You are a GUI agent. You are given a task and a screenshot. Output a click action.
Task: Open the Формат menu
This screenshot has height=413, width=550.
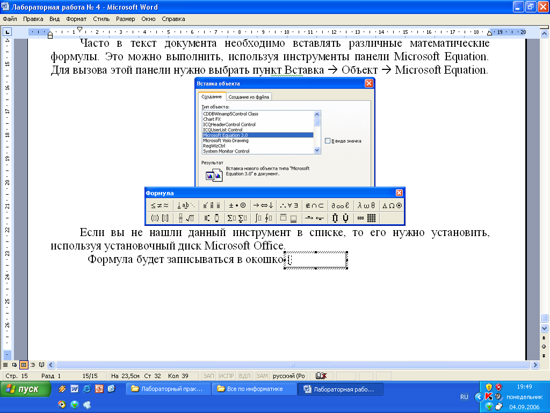click(76, 19)
